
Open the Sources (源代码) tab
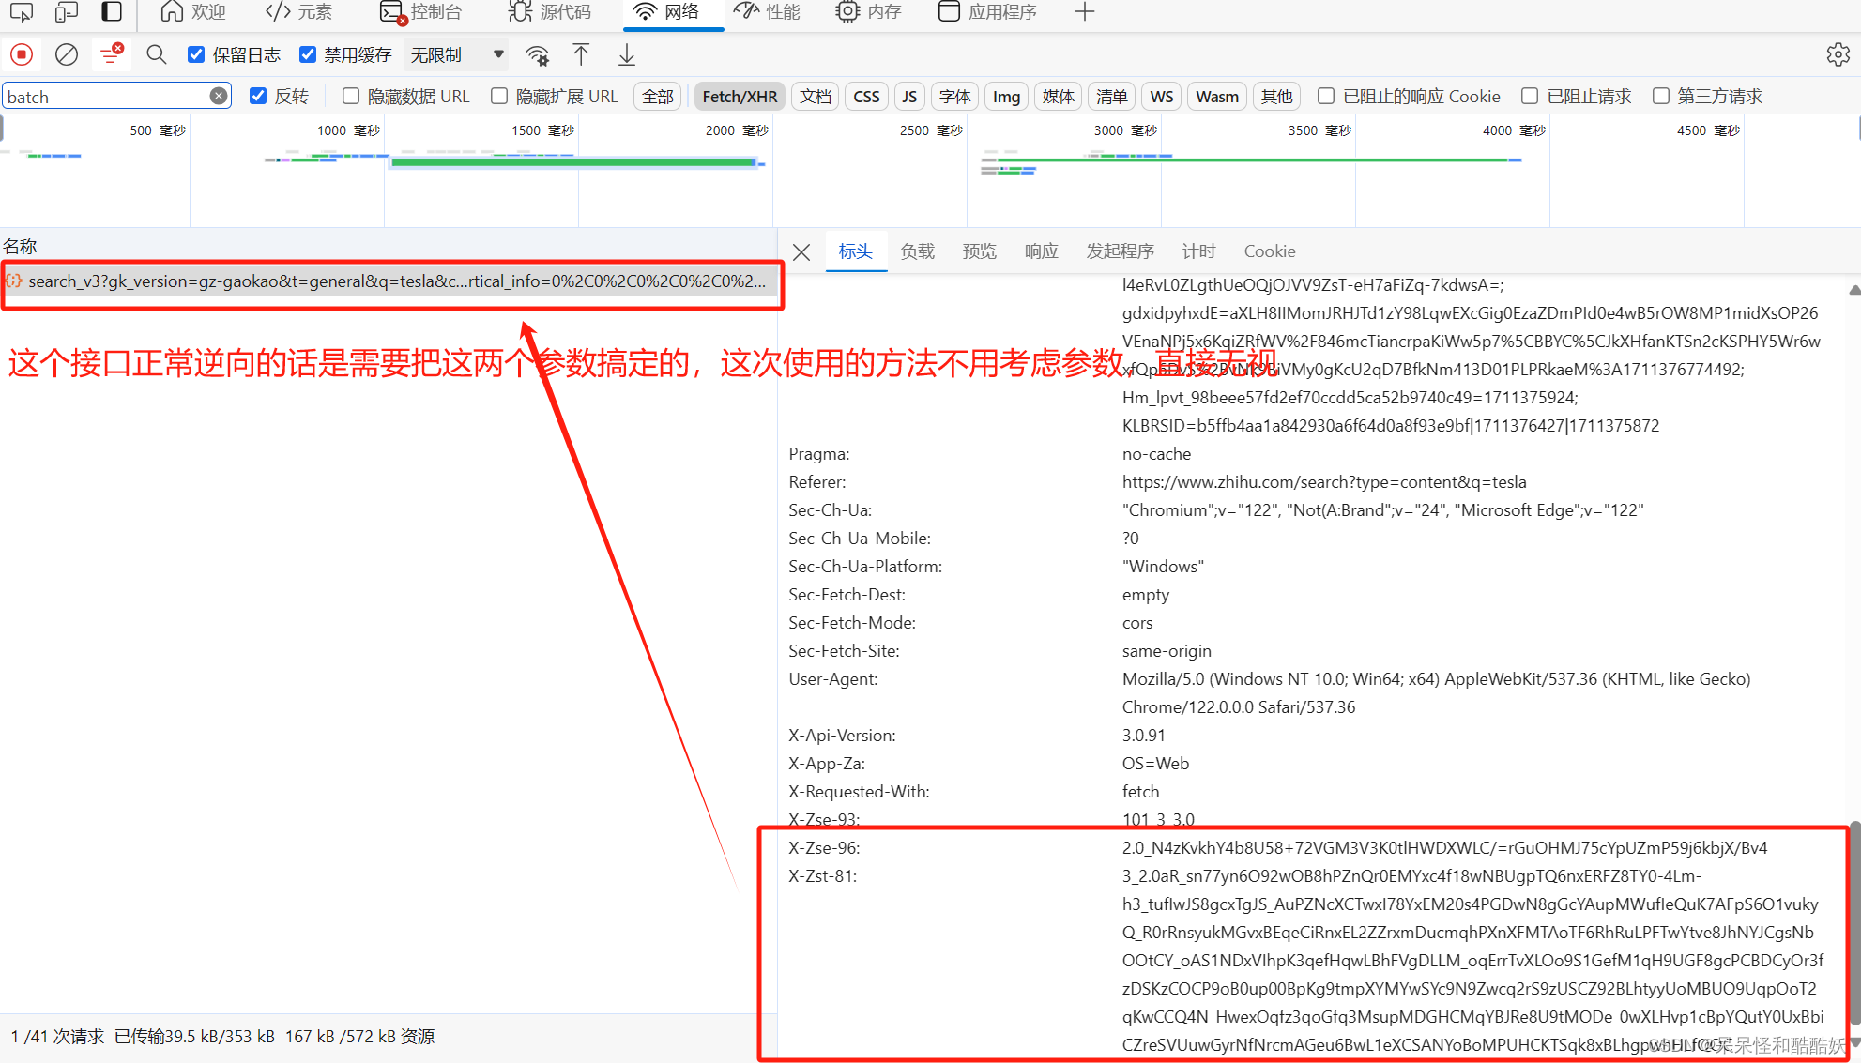pos(550,11)
